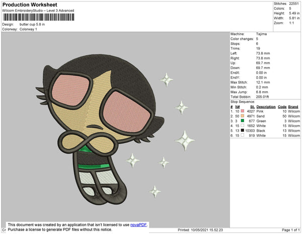Click the 'Page 1 of 1' footer text
This screenshot has width=302, height=234.
(x=291, y=230)
